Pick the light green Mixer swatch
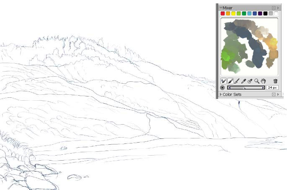 point(238,13)
